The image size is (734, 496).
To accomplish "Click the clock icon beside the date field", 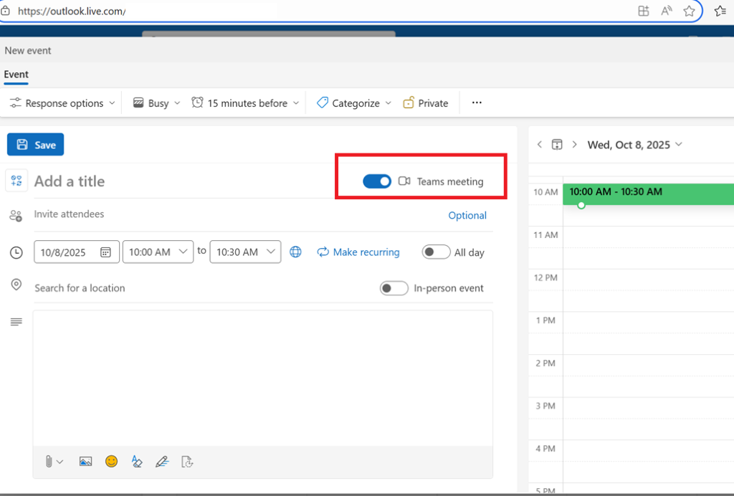I will [x=16, y=253].
